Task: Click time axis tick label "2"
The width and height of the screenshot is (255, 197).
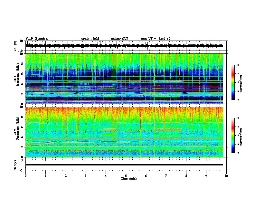Action: [x=66, y=176]
